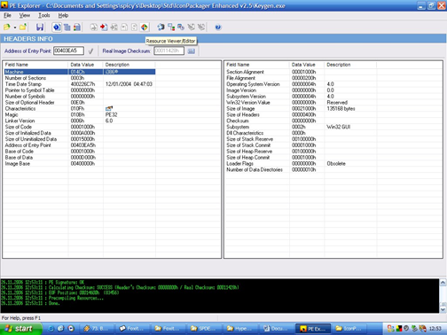Select the Size of Code row
The height and width of the screenshot is (335, 447).
80,127
